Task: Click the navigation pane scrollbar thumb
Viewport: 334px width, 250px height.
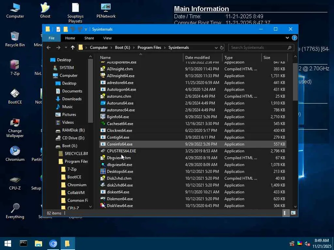Action: pyautogui.click(x=90, y=91)
